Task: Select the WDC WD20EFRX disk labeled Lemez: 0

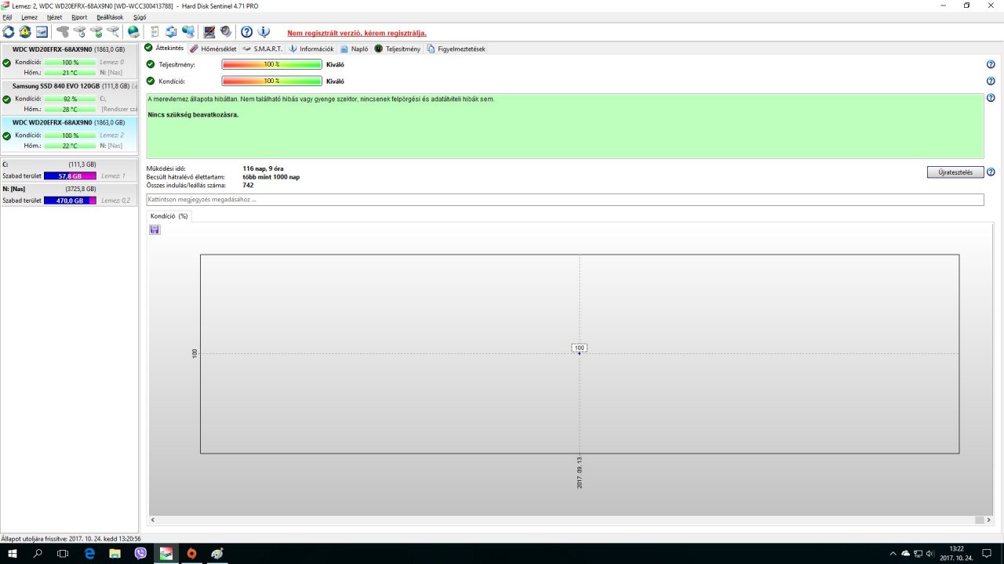Action: (69, 60)
